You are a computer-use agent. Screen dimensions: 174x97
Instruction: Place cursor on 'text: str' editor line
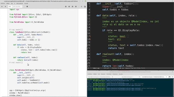pos(115,39)
